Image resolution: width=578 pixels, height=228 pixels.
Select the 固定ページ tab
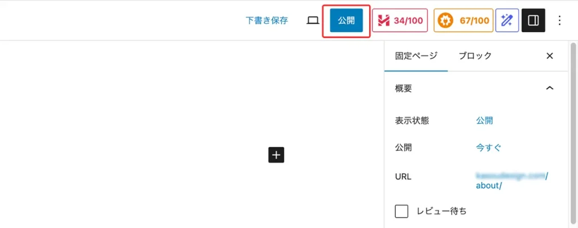[x=416, y=56]
